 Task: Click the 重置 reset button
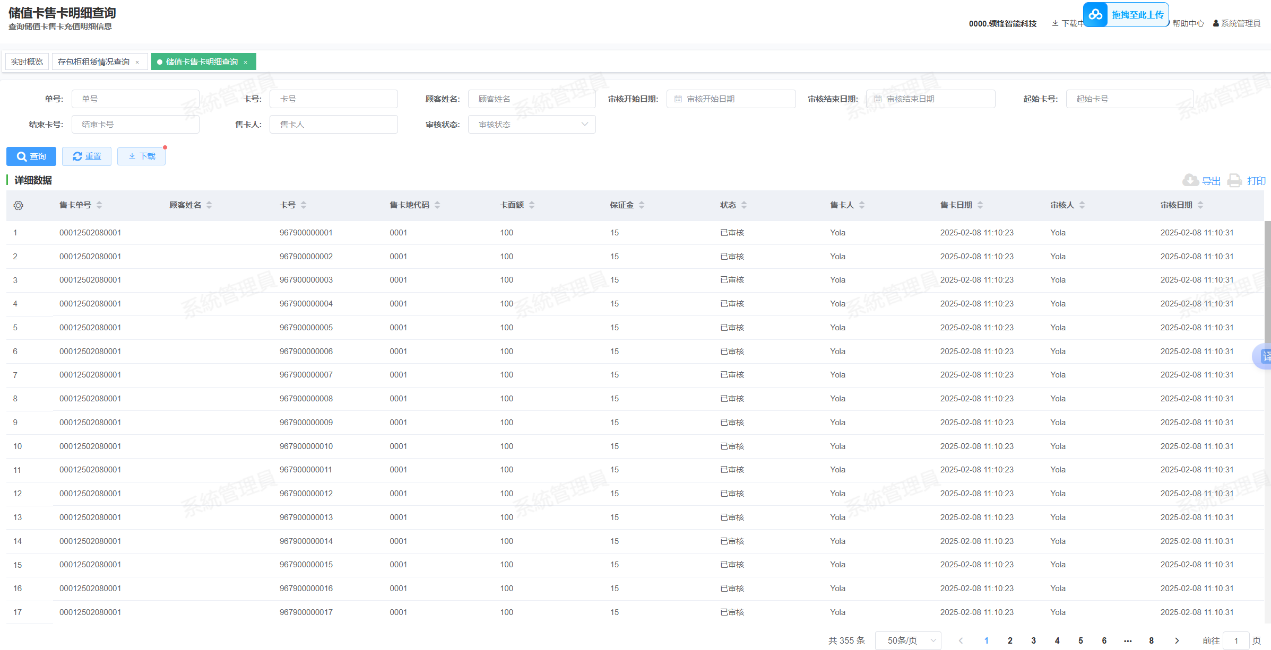click(x=87, y=156)
